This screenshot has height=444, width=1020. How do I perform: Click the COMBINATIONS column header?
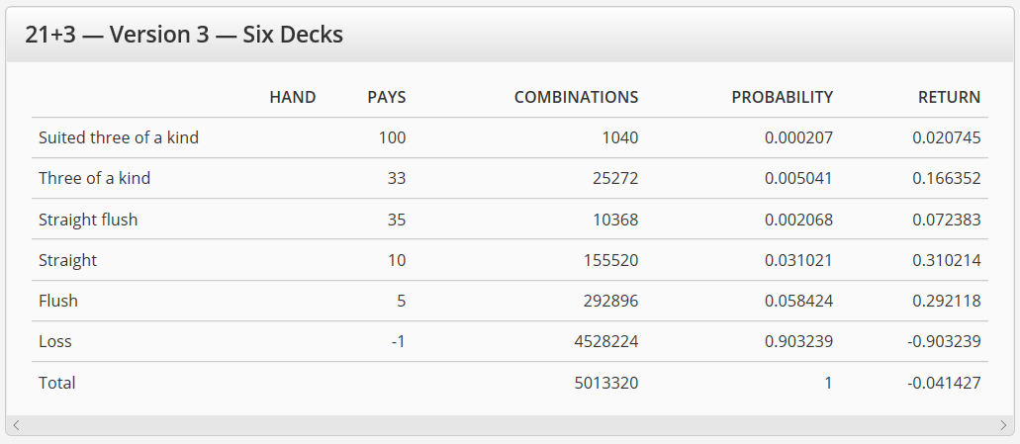577,98
